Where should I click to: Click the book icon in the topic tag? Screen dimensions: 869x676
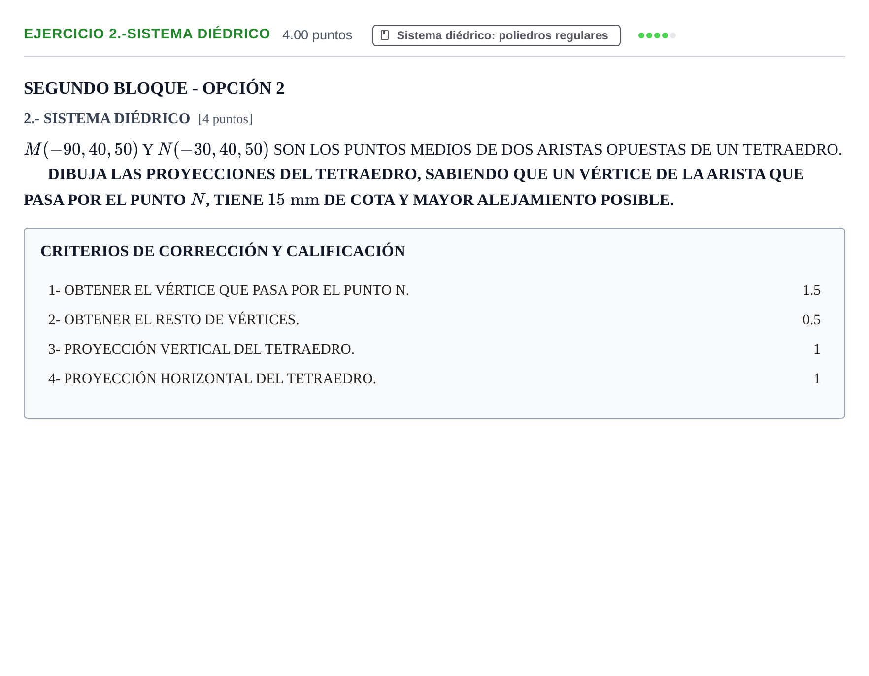point(385,35)
